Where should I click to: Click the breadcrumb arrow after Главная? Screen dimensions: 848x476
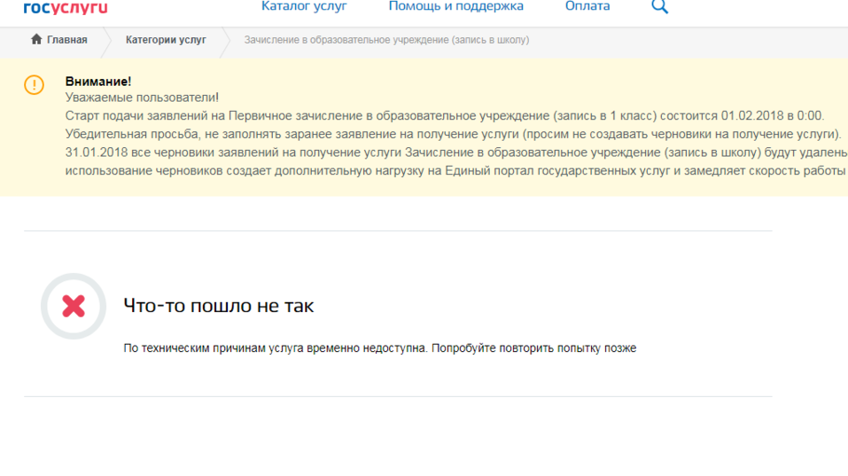[108, 40]
